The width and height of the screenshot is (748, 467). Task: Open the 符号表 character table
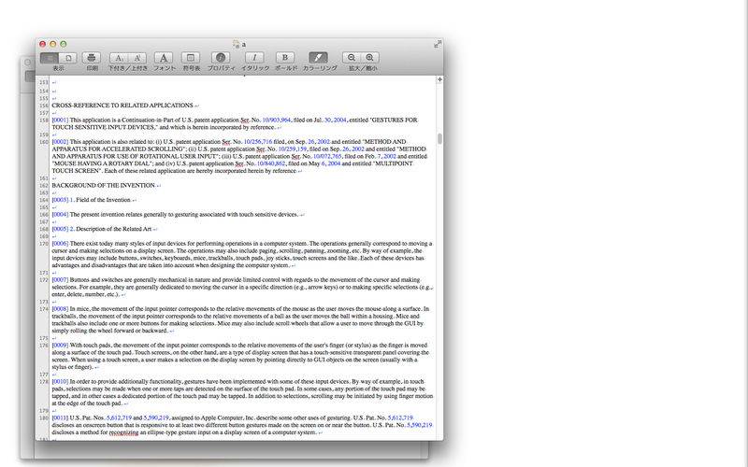pos(191,58)
